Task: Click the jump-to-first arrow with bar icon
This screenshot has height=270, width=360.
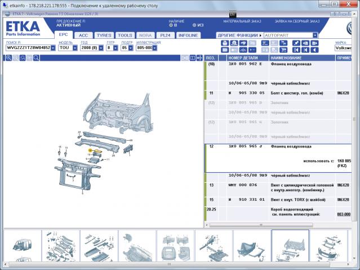Action: (x=296, y=49)
